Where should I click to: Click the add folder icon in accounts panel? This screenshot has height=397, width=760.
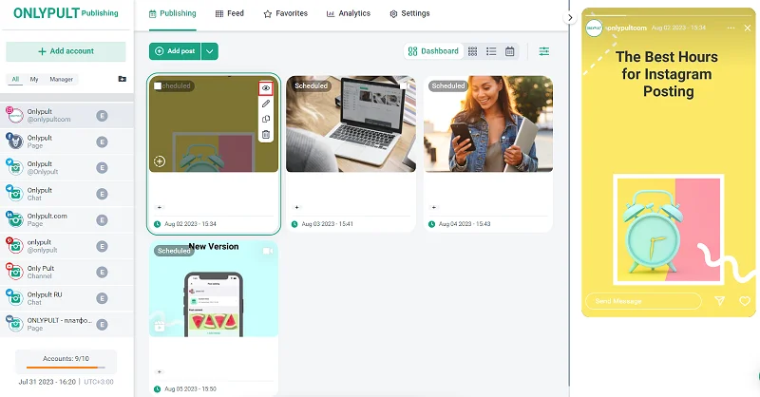[x=122, y=79]
